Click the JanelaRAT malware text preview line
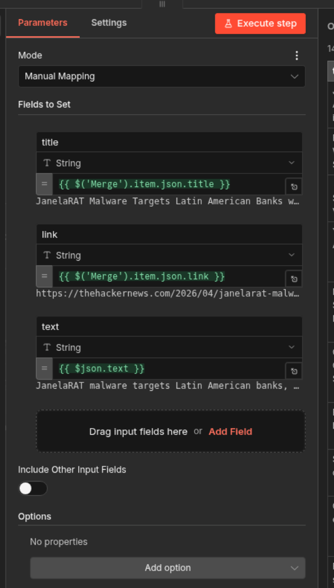 [x=168, y=385]
